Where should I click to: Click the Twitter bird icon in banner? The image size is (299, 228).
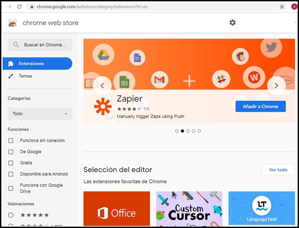pyautogui.click(x=271, y=47)
